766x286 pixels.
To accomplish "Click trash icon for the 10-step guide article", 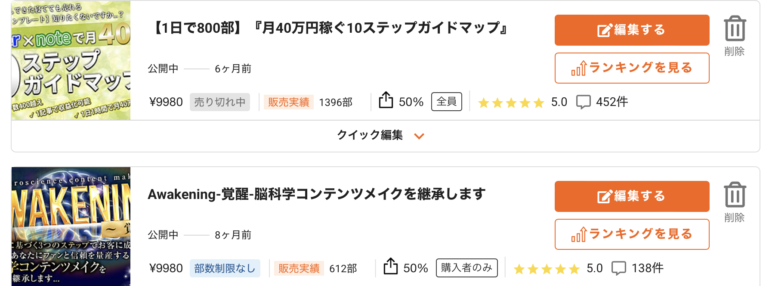I will click(x=735, y=28).
